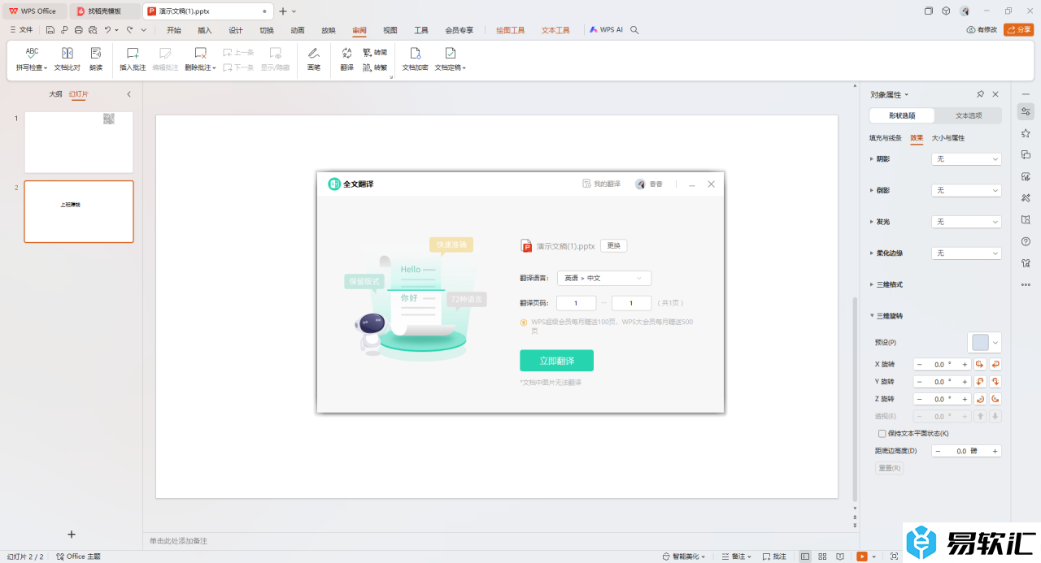Rotate Y up in 三维旋转
Screen dimensions: 1041x563
coord(980,382)
